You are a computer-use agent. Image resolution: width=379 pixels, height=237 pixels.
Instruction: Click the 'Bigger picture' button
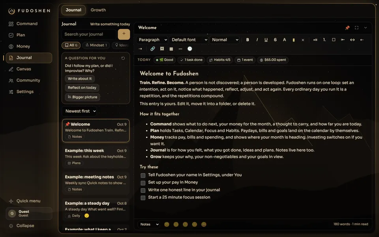pyautogui.click(x=83, y=97)
